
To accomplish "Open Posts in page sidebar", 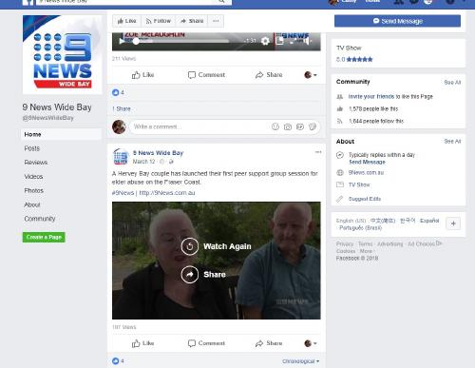I will (32, 148).
